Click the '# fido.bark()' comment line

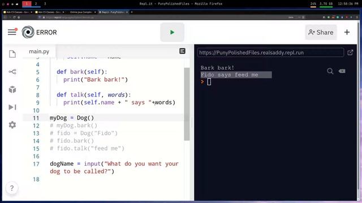[72, 140]
